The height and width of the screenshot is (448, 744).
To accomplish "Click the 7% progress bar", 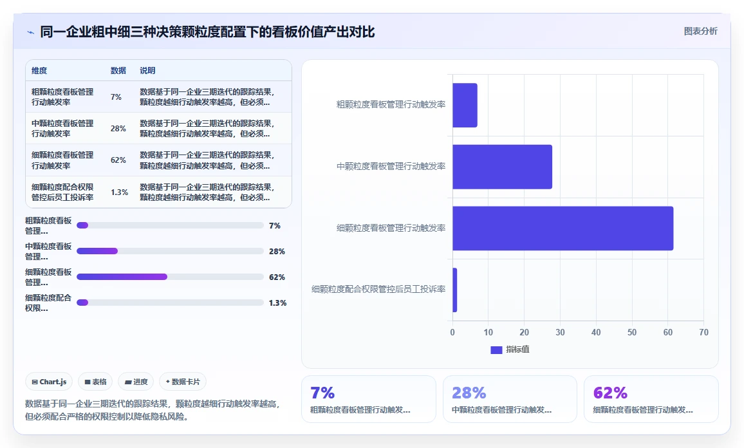I will click(170, 225).
